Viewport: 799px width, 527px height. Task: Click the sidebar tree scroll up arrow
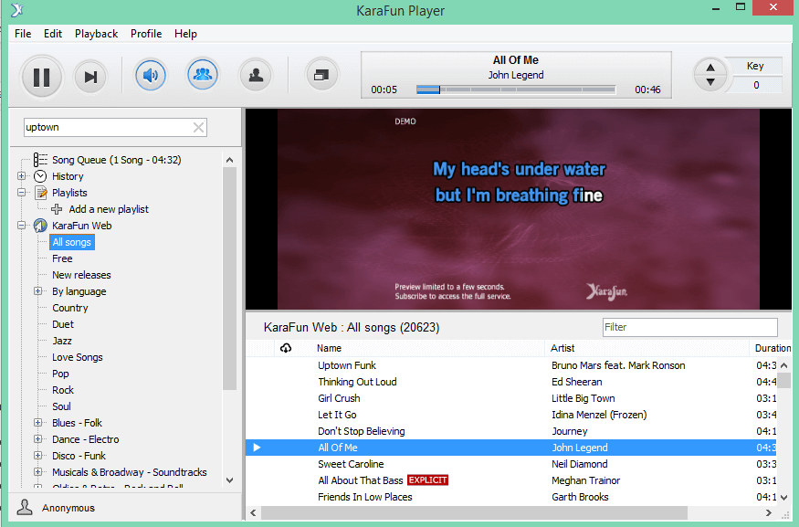tap(229, 160)
